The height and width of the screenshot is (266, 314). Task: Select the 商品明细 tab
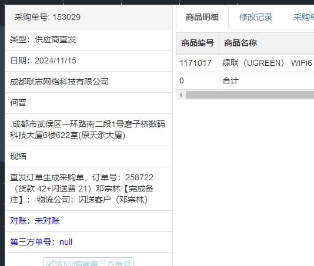pos(202,17)
